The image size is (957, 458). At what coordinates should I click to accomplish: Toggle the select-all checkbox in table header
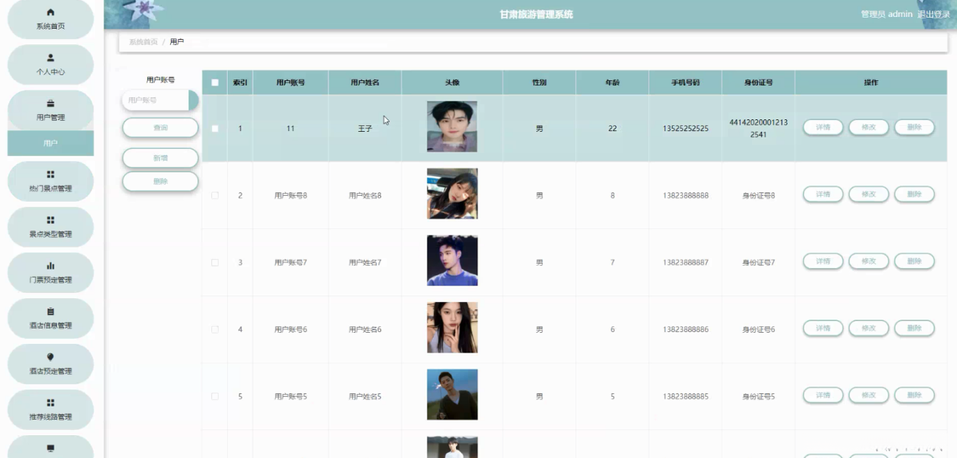pos(215,83)
